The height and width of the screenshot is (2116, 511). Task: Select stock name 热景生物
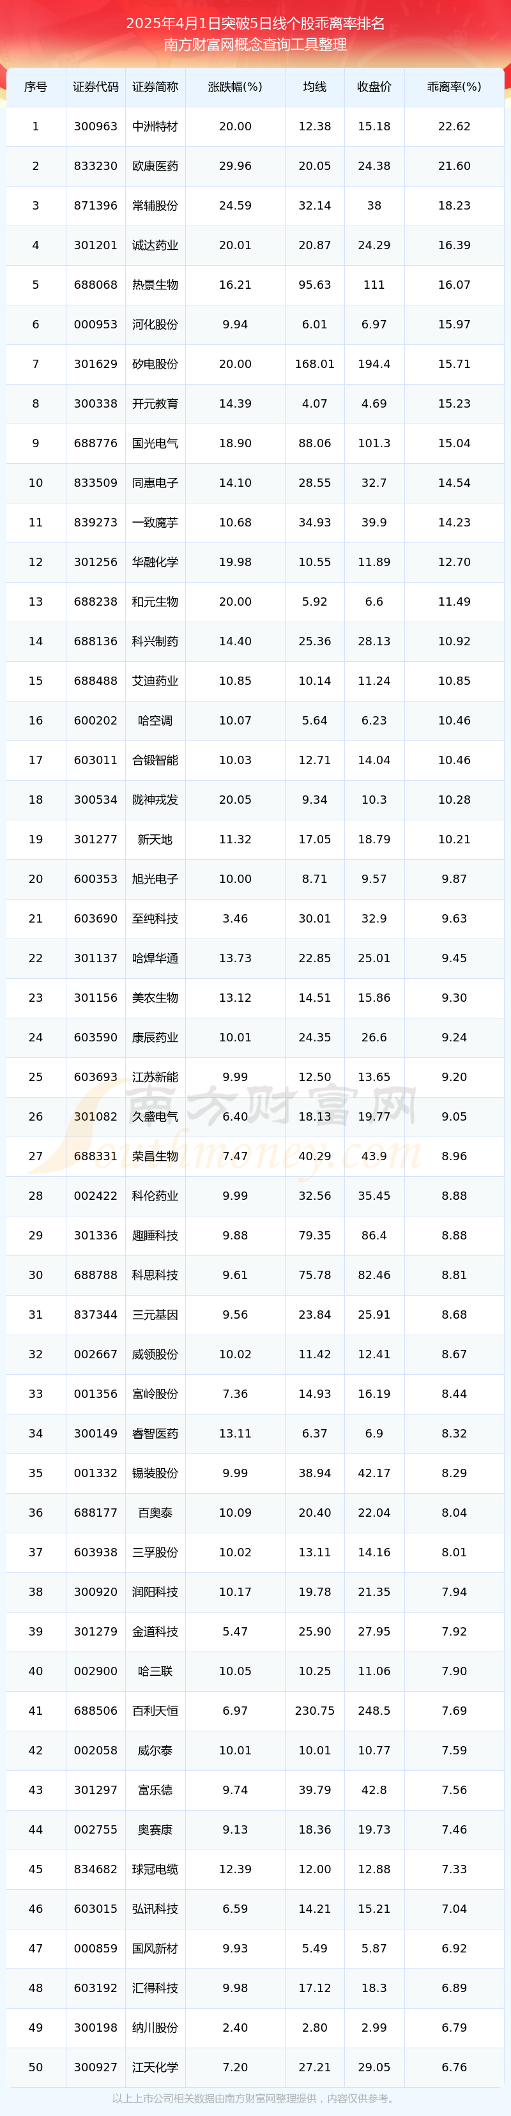pos(155,285)
